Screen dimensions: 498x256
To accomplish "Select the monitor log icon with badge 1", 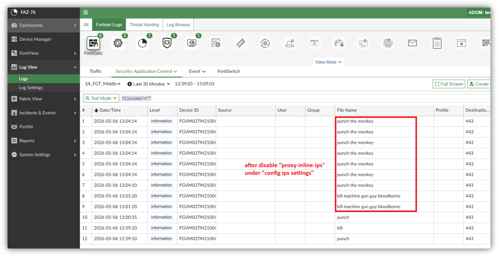I will coord(192,43).
